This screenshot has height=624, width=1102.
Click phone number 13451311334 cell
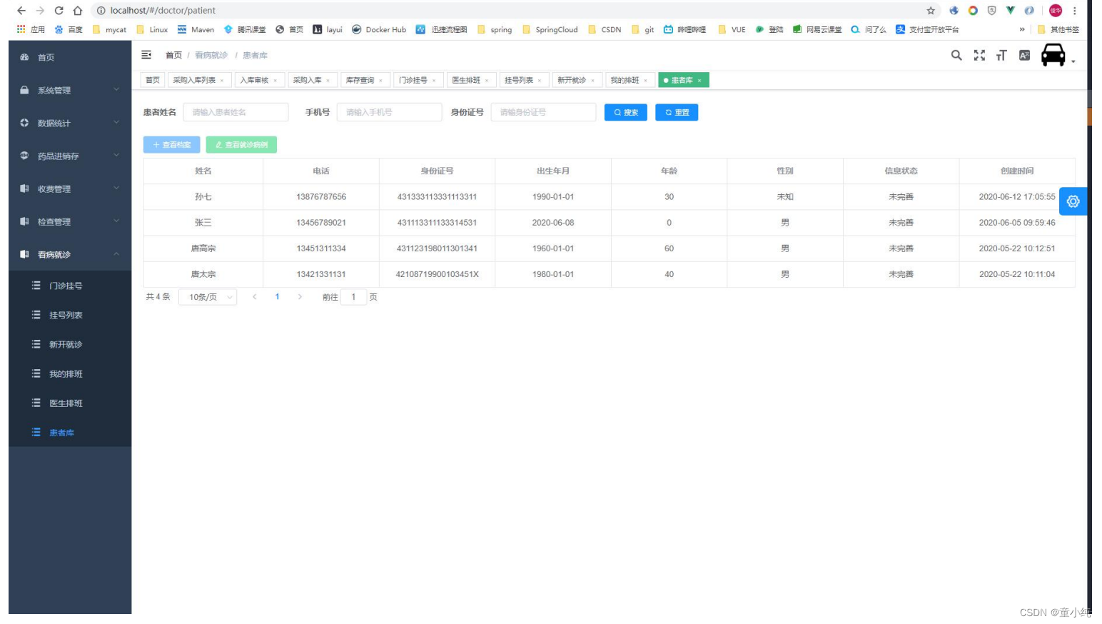321,248
